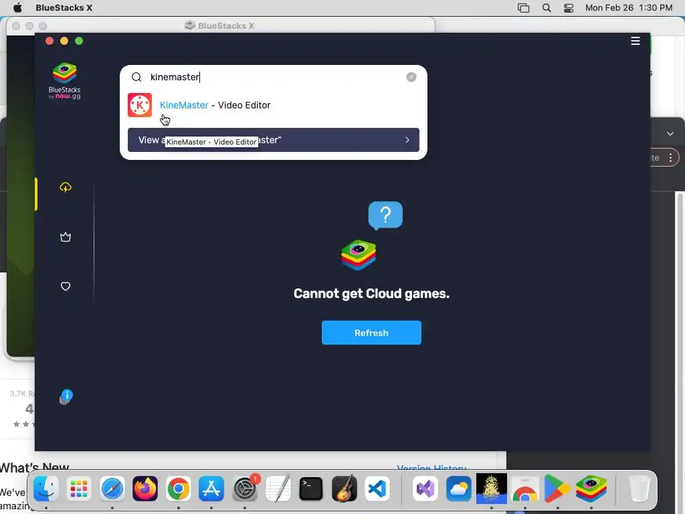
Task: Open Launchpad from the dock
Action: coord(79,489)
